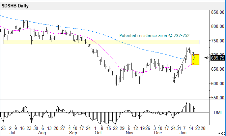Click the Jan month label

pos(183,133)
